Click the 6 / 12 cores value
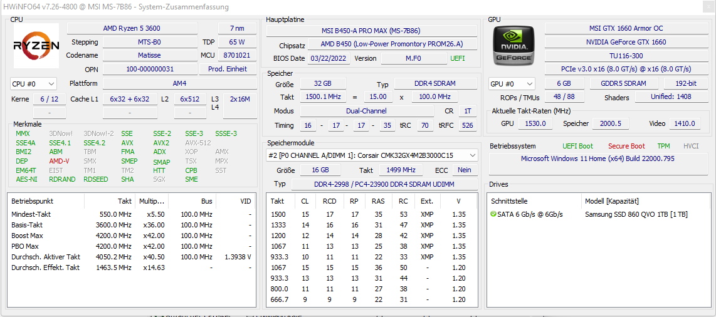 coord(50,99)
